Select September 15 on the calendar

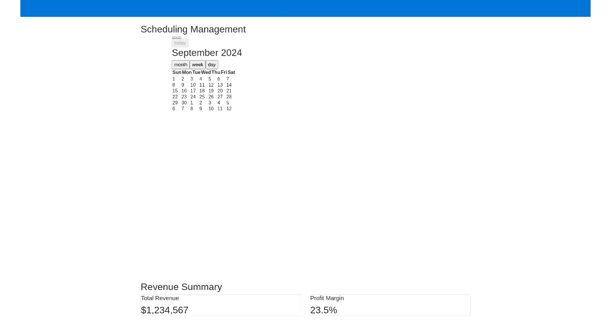(x=175, y=91)
